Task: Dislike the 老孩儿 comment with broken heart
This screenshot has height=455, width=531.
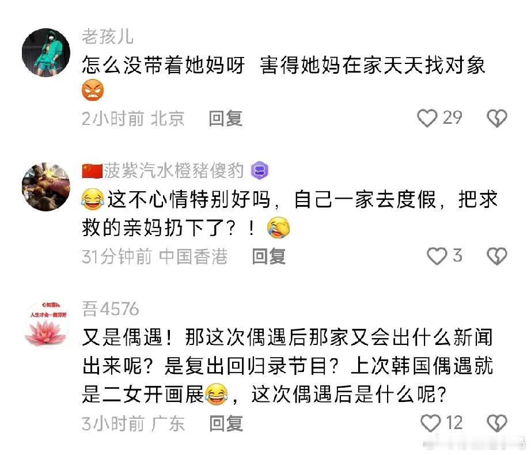Action: pos(497,118)
